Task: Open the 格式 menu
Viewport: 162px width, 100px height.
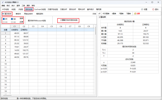Action: coord(8,6)
